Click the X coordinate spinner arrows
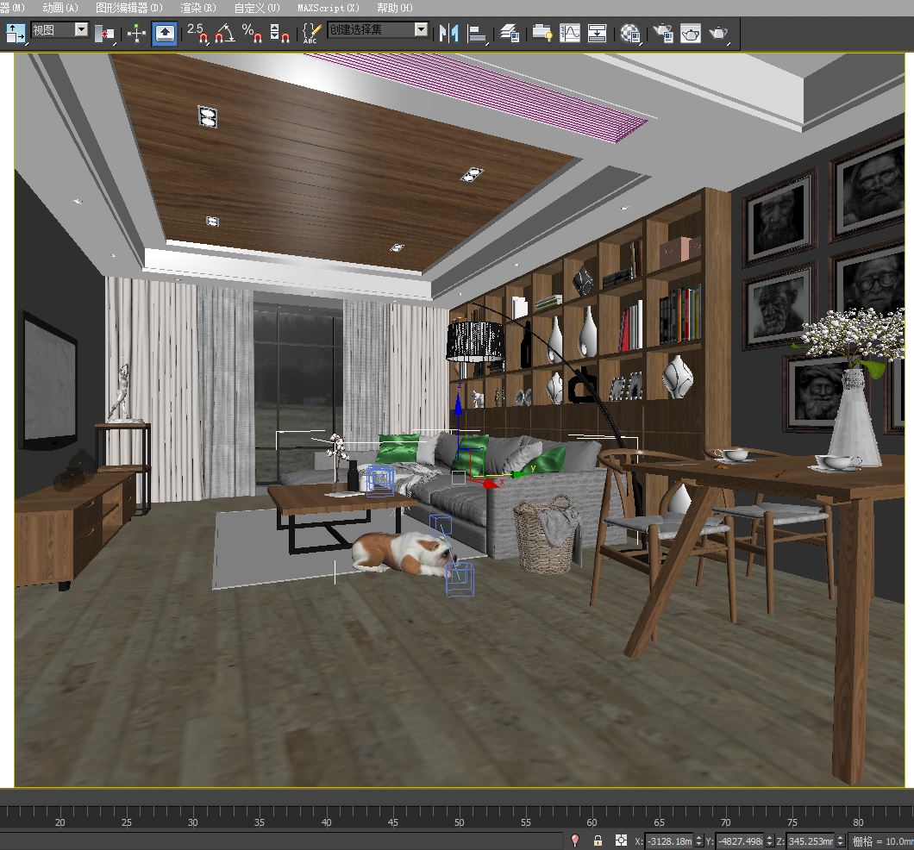 point(699,841)
